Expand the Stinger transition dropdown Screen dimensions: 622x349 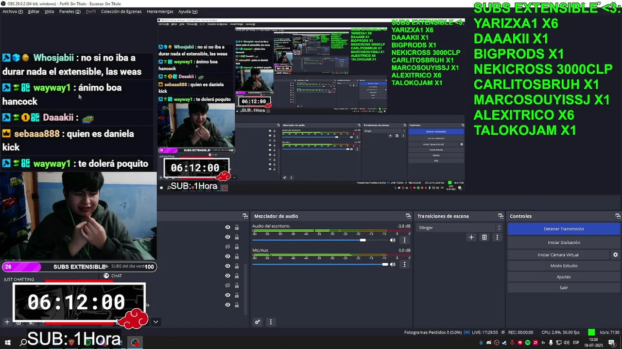pos(459,227)
